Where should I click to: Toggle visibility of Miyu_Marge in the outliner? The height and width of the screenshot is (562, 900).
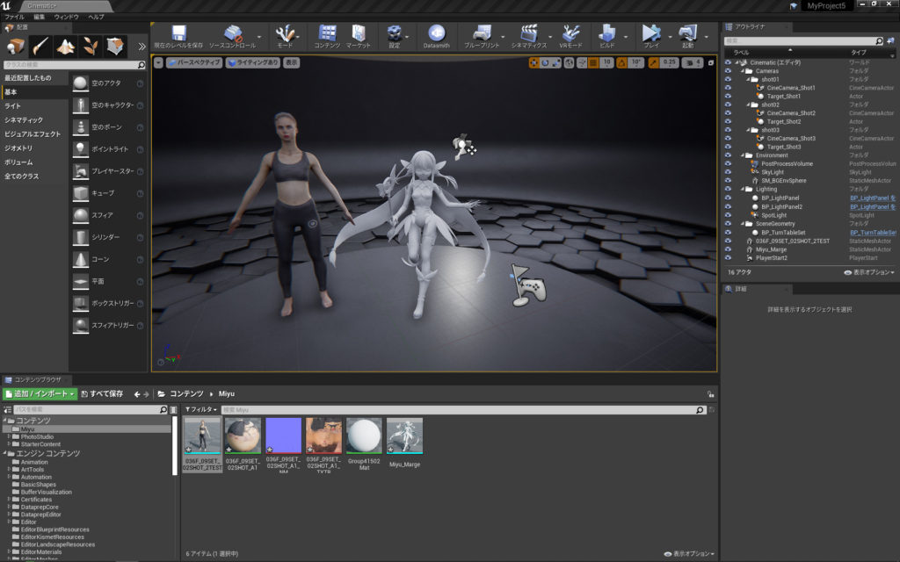[728, 249]
